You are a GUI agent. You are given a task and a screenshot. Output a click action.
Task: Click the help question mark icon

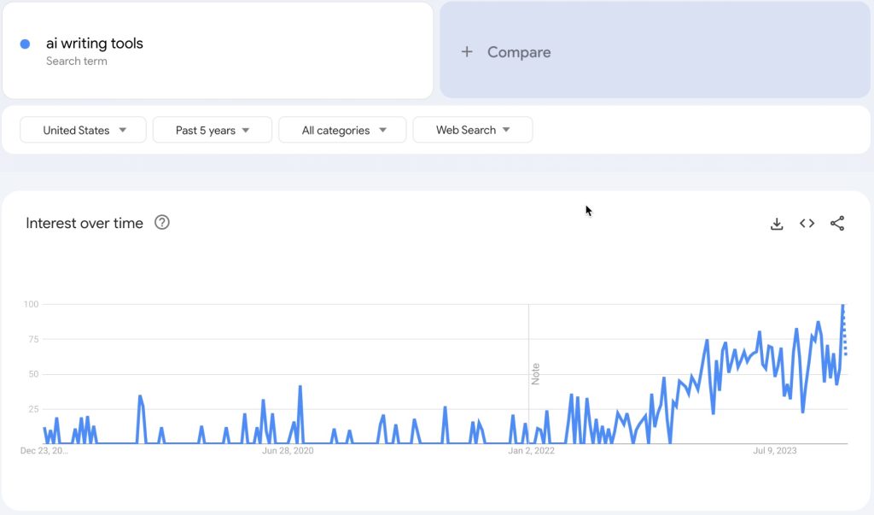pos(162,223)
